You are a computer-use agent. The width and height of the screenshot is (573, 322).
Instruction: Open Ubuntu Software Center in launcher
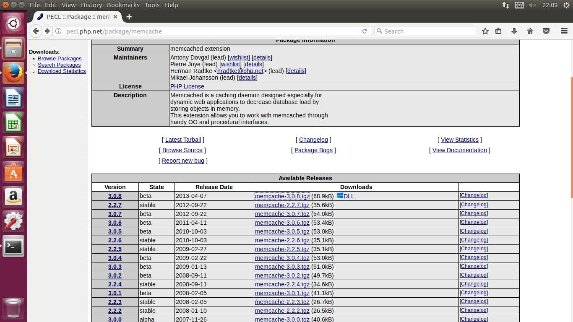coord(13,172)
